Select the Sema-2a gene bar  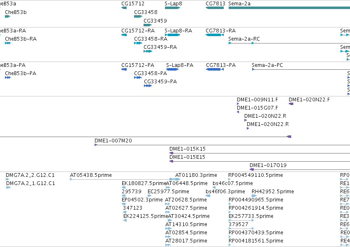tap(289, 8)
